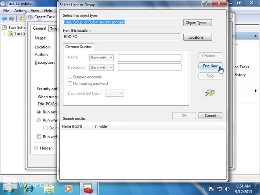Tick the 'Run with highest privileges' checkbox
The image size is (260, 195).
[39, 136]
